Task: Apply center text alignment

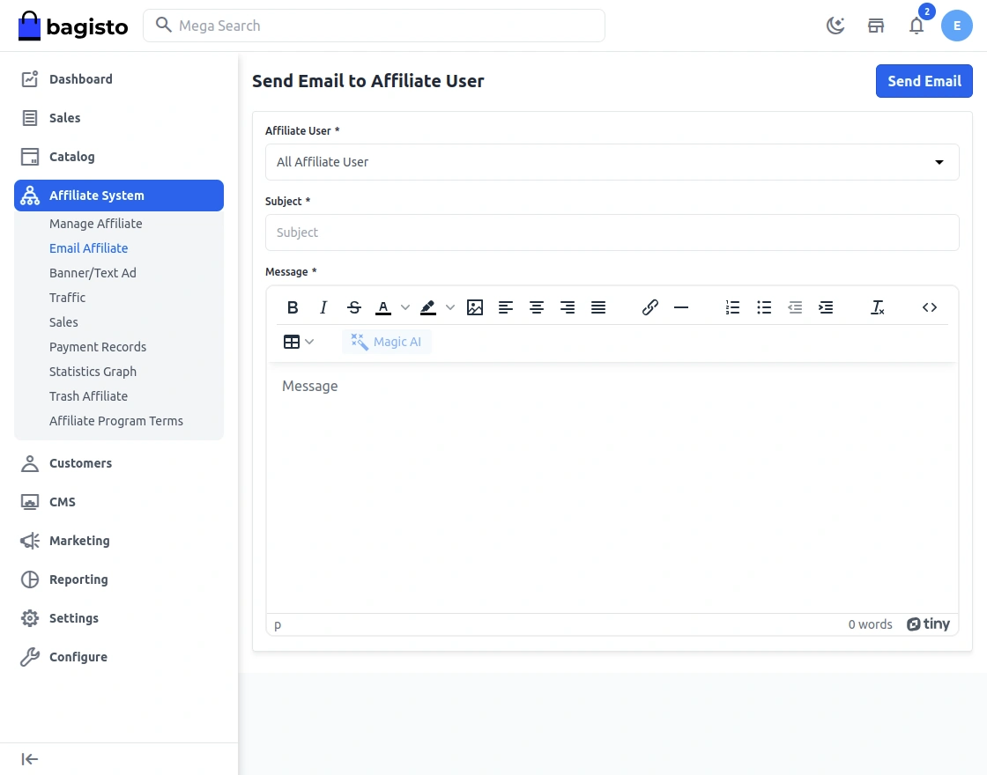Action: tap(537, 307)
